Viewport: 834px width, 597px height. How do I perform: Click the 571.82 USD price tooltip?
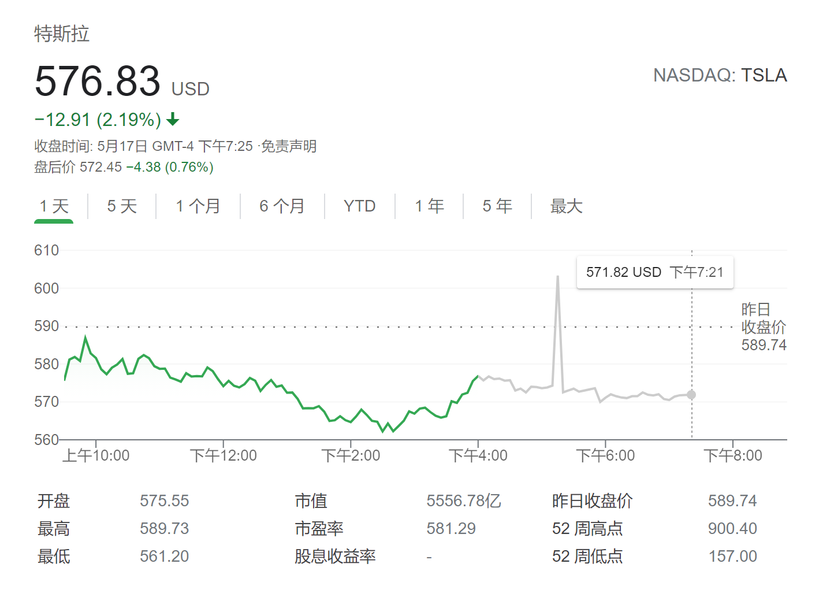coord(654,272)
